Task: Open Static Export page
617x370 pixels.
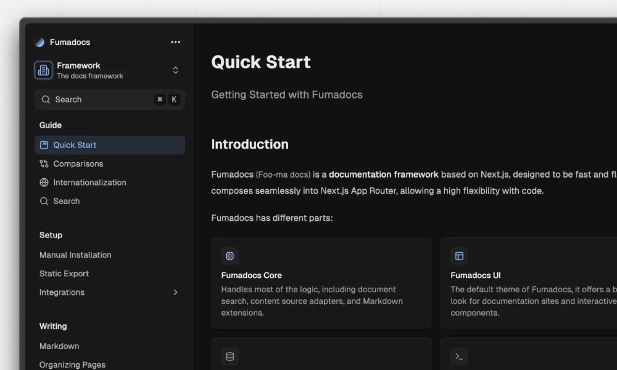Action: 110,274
